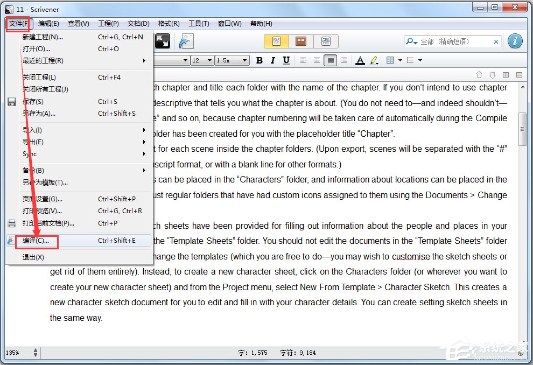Click the text color A icon

tap(360, 60)
